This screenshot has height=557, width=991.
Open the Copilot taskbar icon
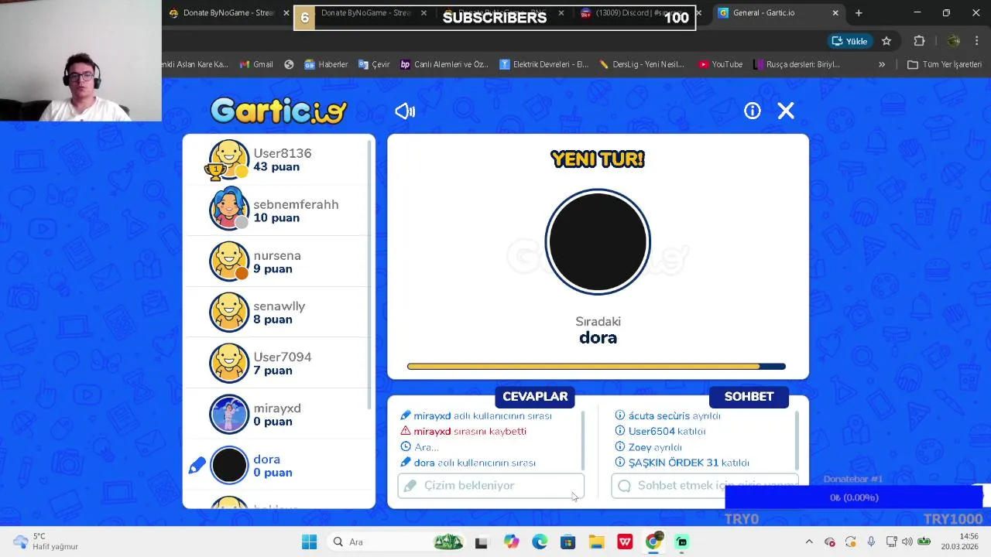pyautogui.click(x=511, y=542)
